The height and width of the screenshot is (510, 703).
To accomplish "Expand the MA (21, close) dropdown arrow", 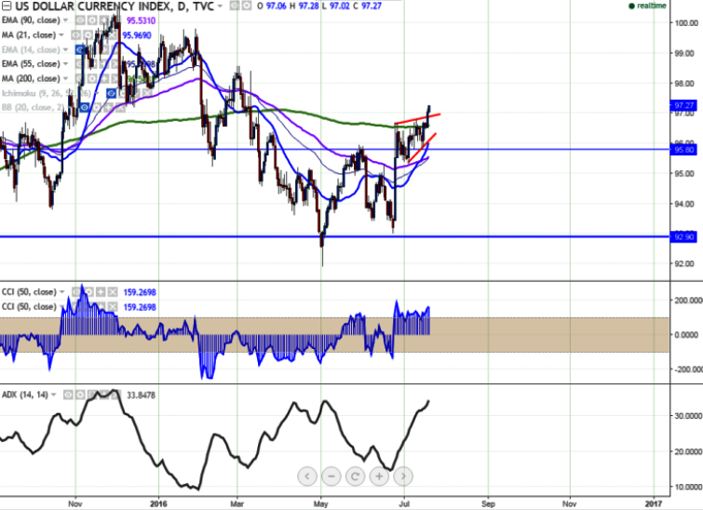I will point(61,35).
